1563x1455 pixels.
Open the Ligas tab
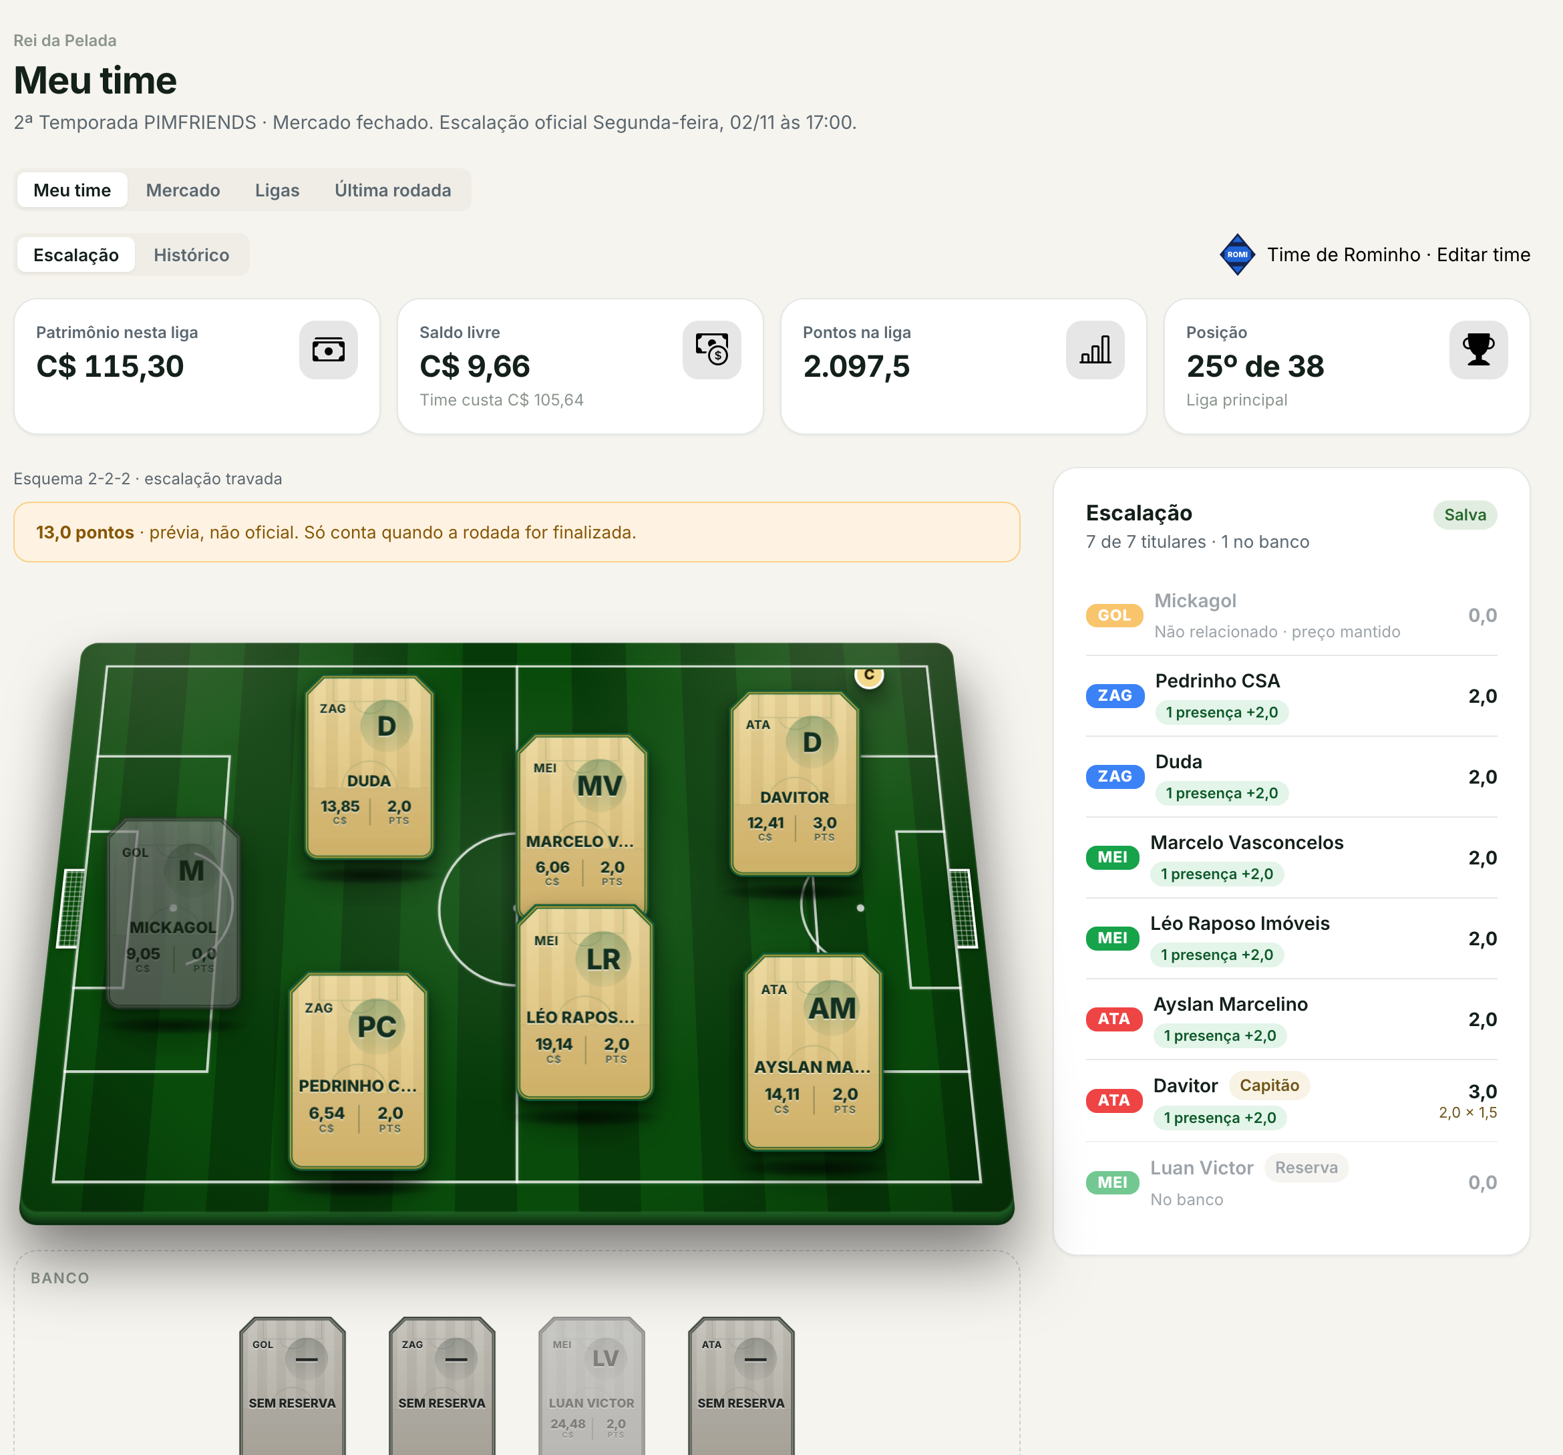click(278, 190)
